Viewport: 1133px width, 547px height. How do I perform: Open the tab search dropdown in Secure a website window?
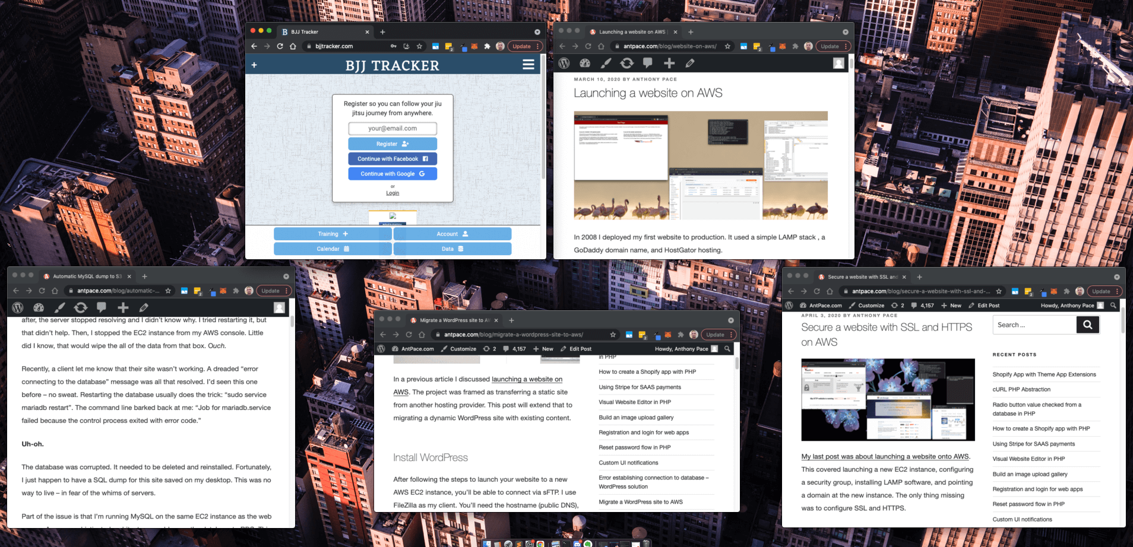click(1117, 277)
